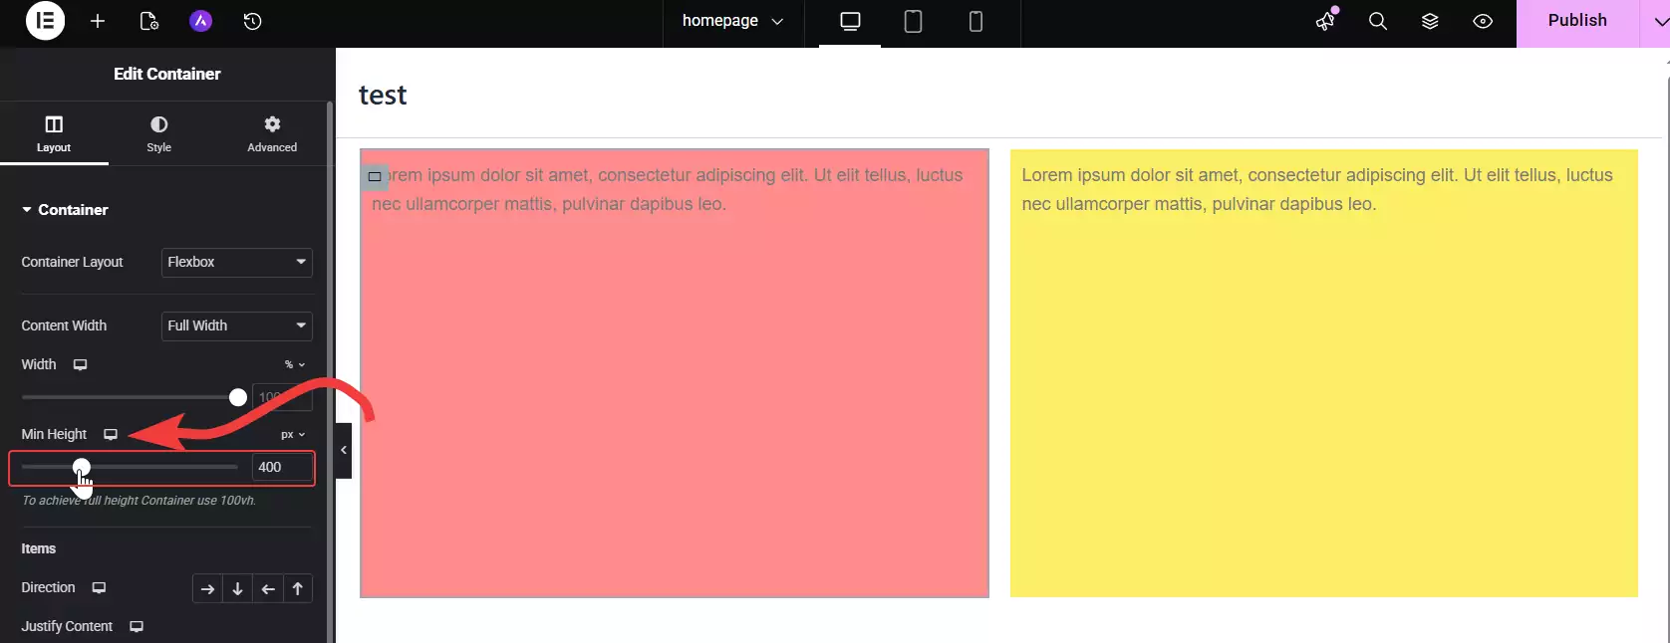1670x643 pixels.
Task: Toggle preview changes eye icon
Action: [x=1483, y=21]
